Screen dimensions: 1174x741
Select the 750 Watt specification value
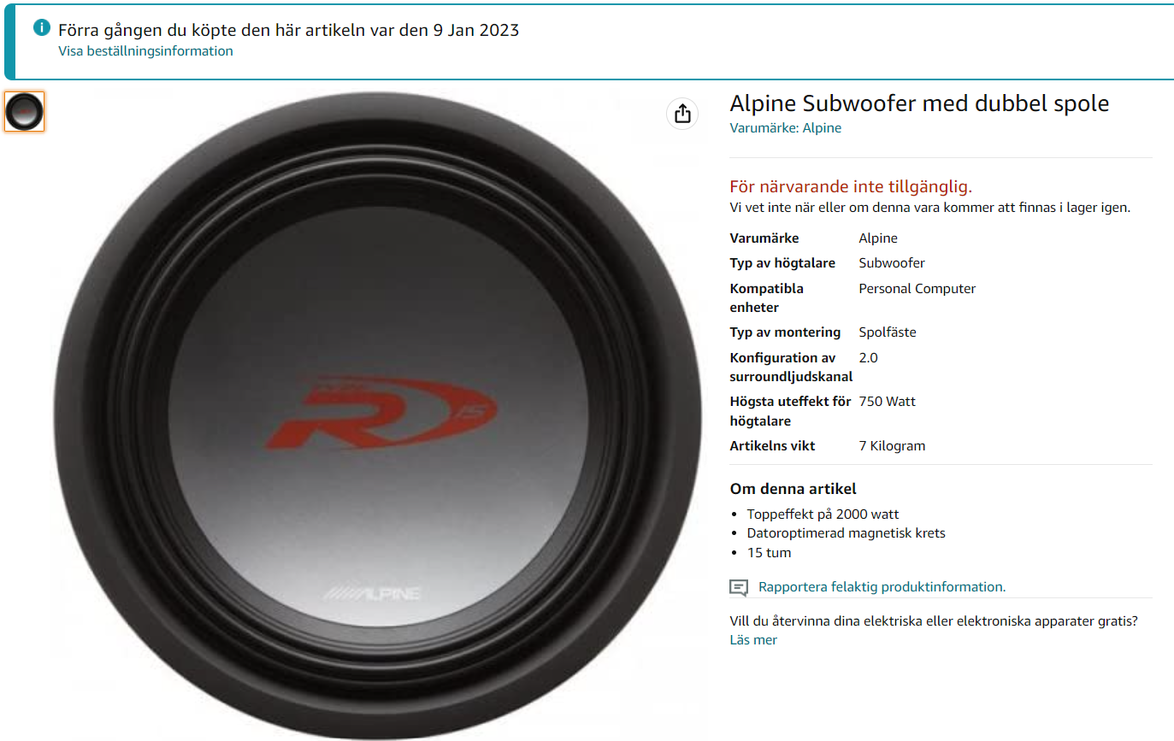pos(887,402)
